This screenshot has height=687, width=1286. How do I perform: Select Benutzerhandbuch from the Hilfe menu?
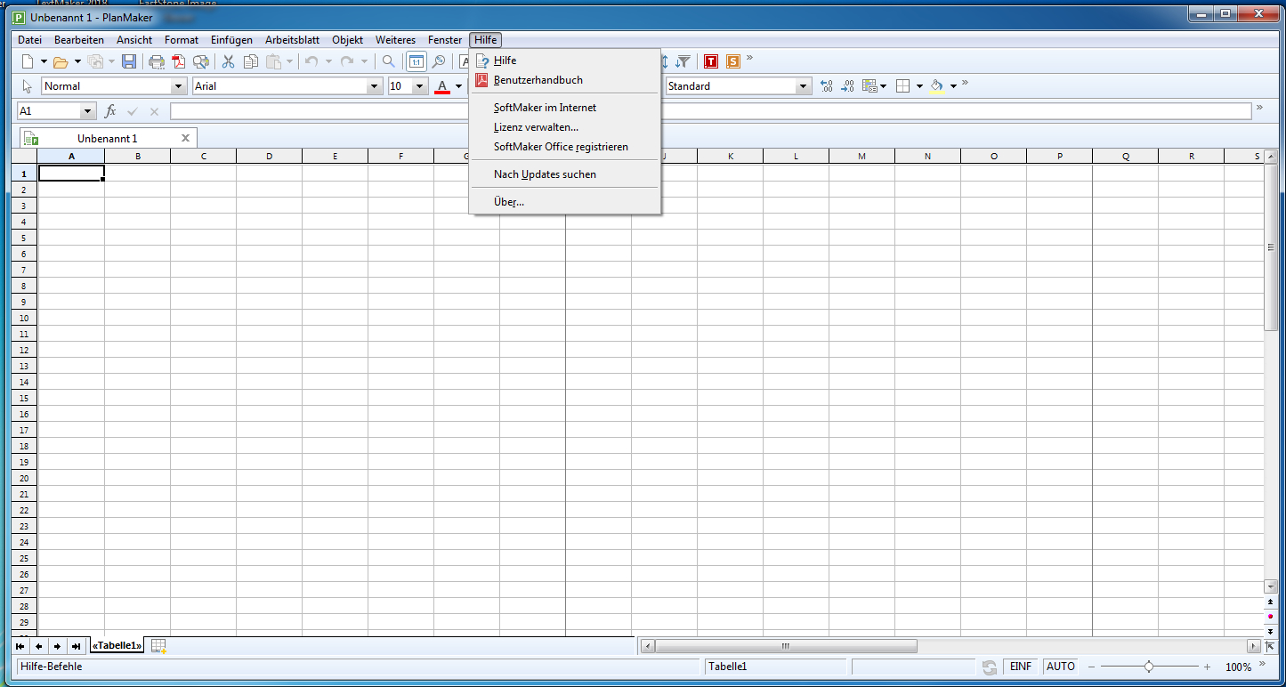(565, 80)
